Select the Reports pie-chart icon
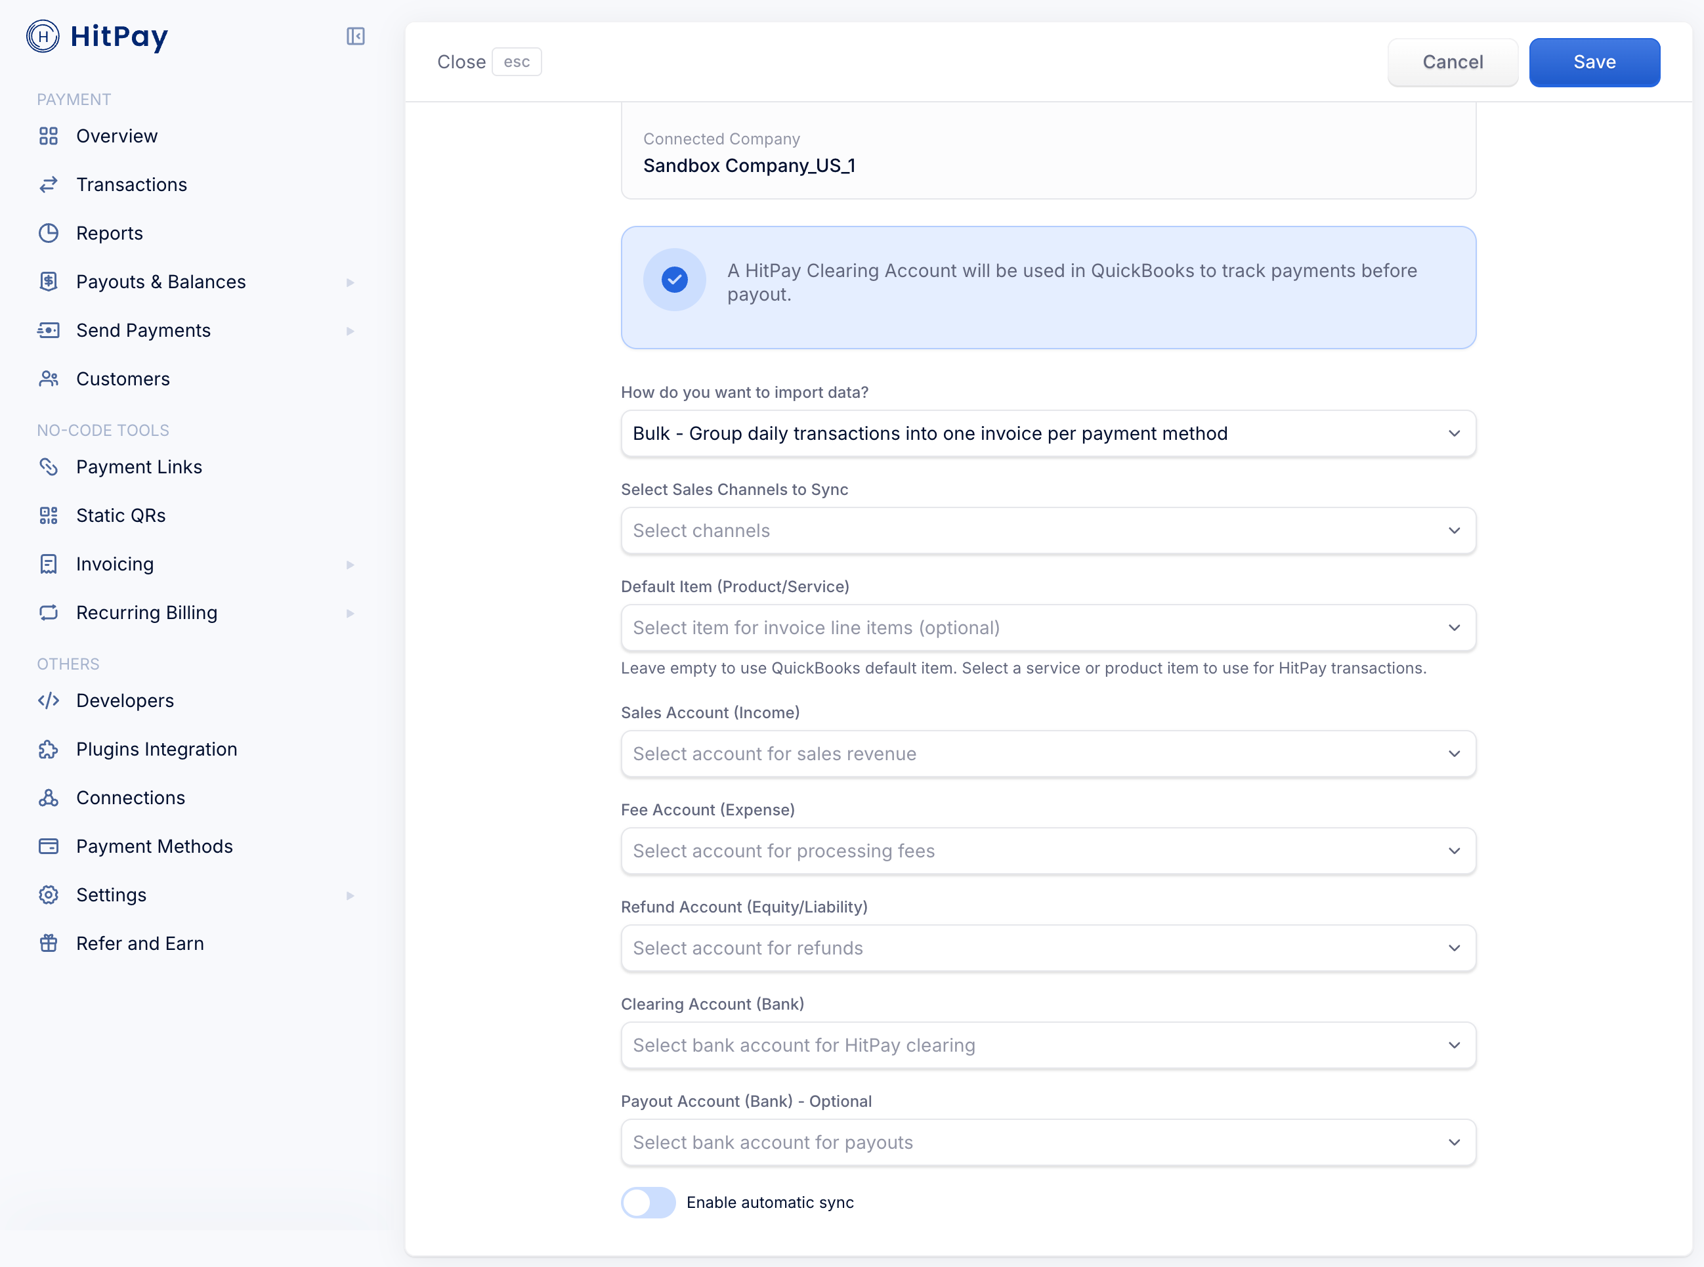Image resolution: width=1704 pixels, height=1267 pixels. point(49,232)
